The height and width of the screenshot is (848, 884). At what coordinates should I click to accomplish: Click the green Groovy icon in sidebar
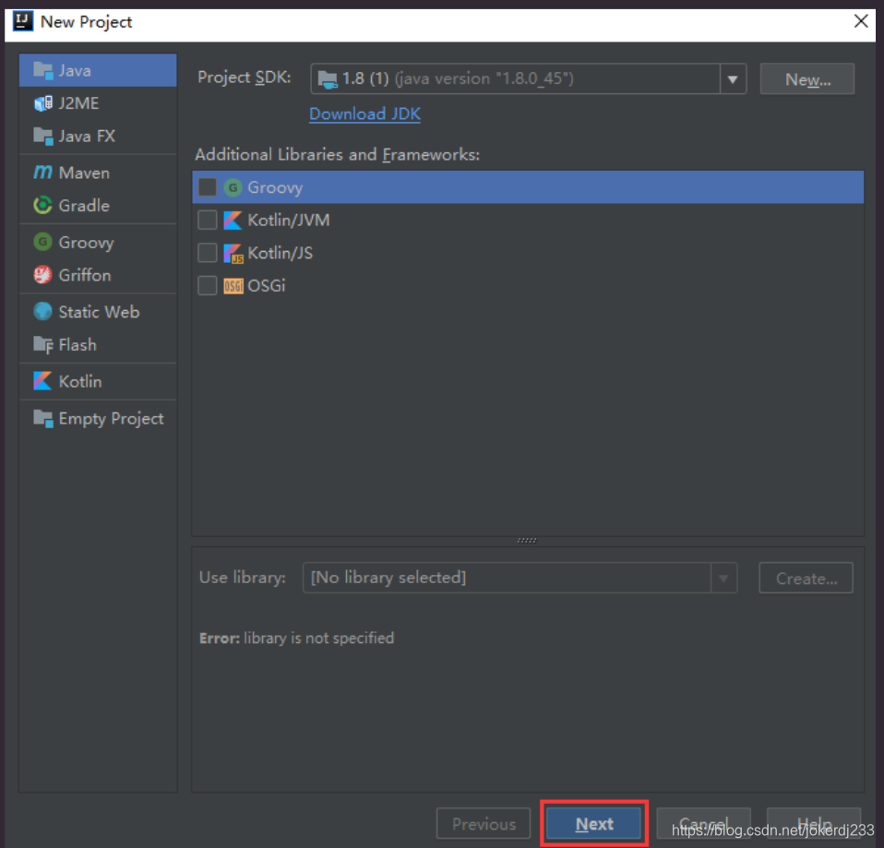[x=42, y=243]
